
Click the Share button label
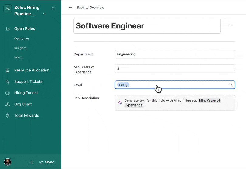(x=50, y=162)
